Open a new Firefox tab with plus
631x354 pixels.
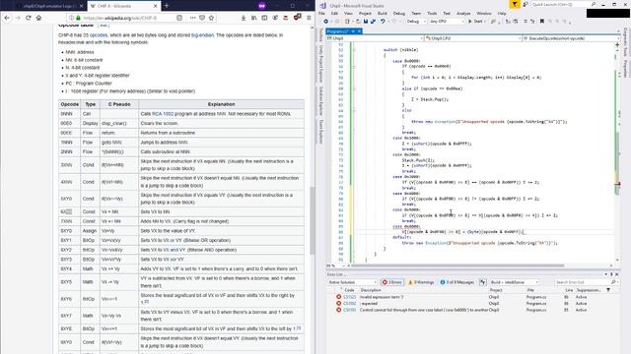(x=167, y=6)
